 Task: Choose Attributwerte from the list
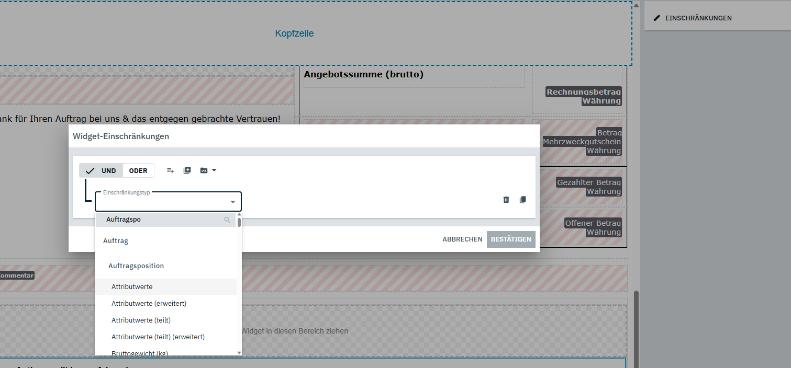click(132, 287)
